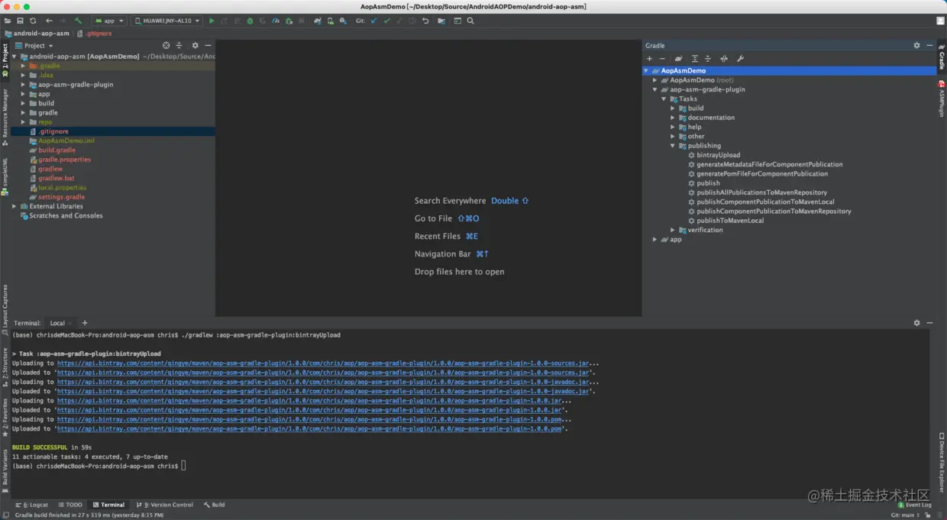The image size is (947, 520).
Task: Expand the External Libraries node
Action: [x=14, y=206]
